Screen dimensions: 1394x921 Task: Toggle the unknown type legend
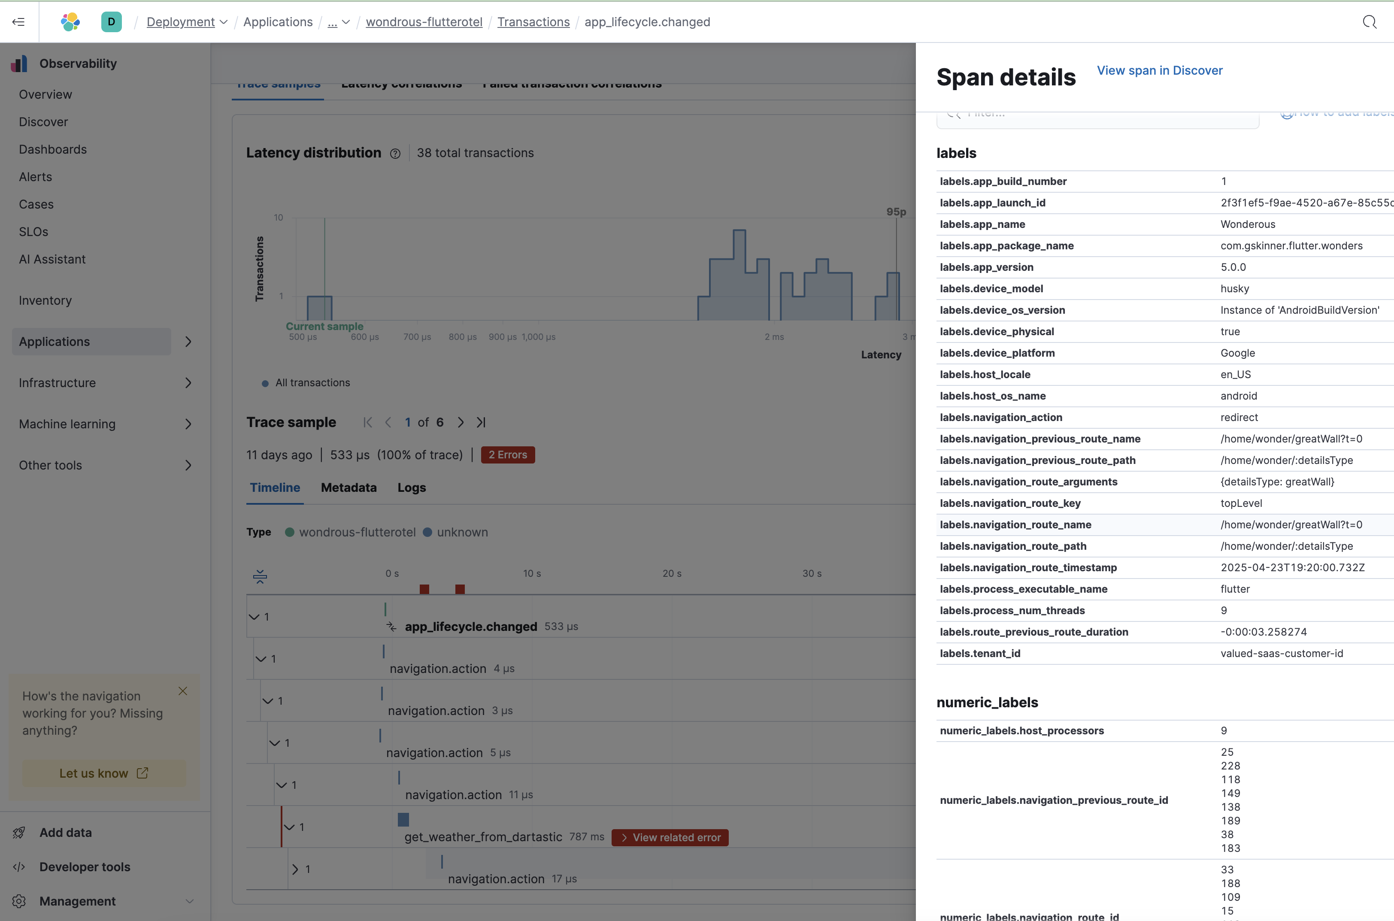[457, 532]
